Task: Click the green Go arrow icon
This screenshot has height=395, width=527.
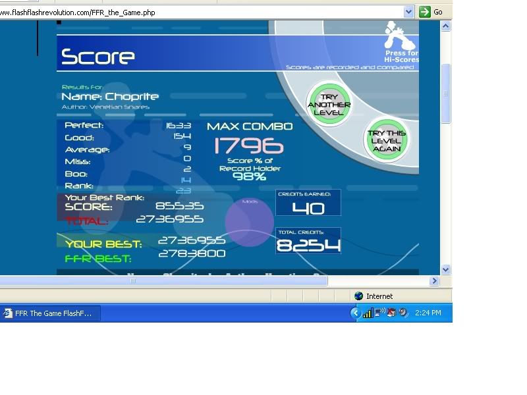Action: tap(425, 12)
